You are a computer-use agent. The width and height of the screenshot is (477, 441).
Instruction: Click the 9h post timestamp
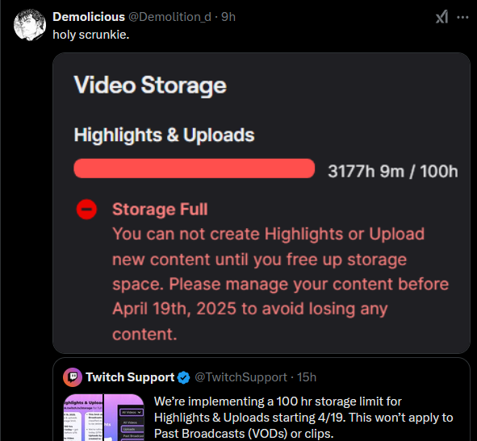pyautogui.click(x=228, y=17)
